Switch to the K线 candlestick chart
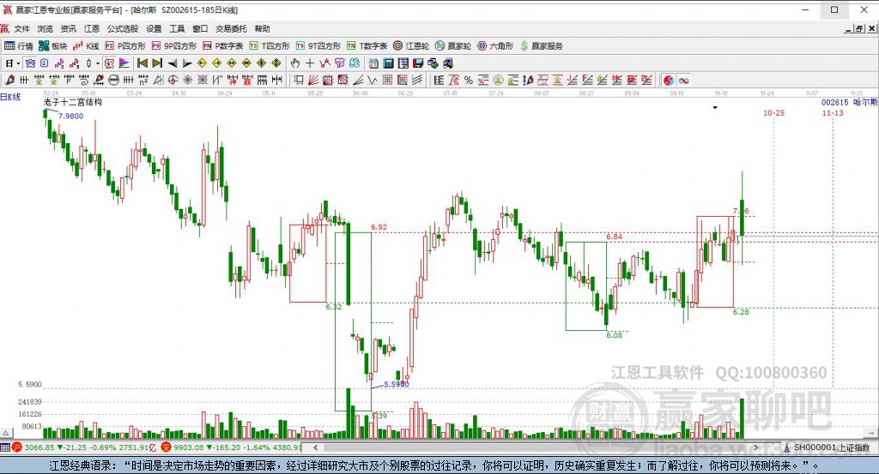This screenshot has width=879, height=474. [x=86, y=46]
